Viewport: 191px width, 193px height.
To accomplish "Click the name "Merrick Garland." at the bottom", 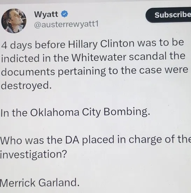I will pyautogui.click(x=40, y=182).
